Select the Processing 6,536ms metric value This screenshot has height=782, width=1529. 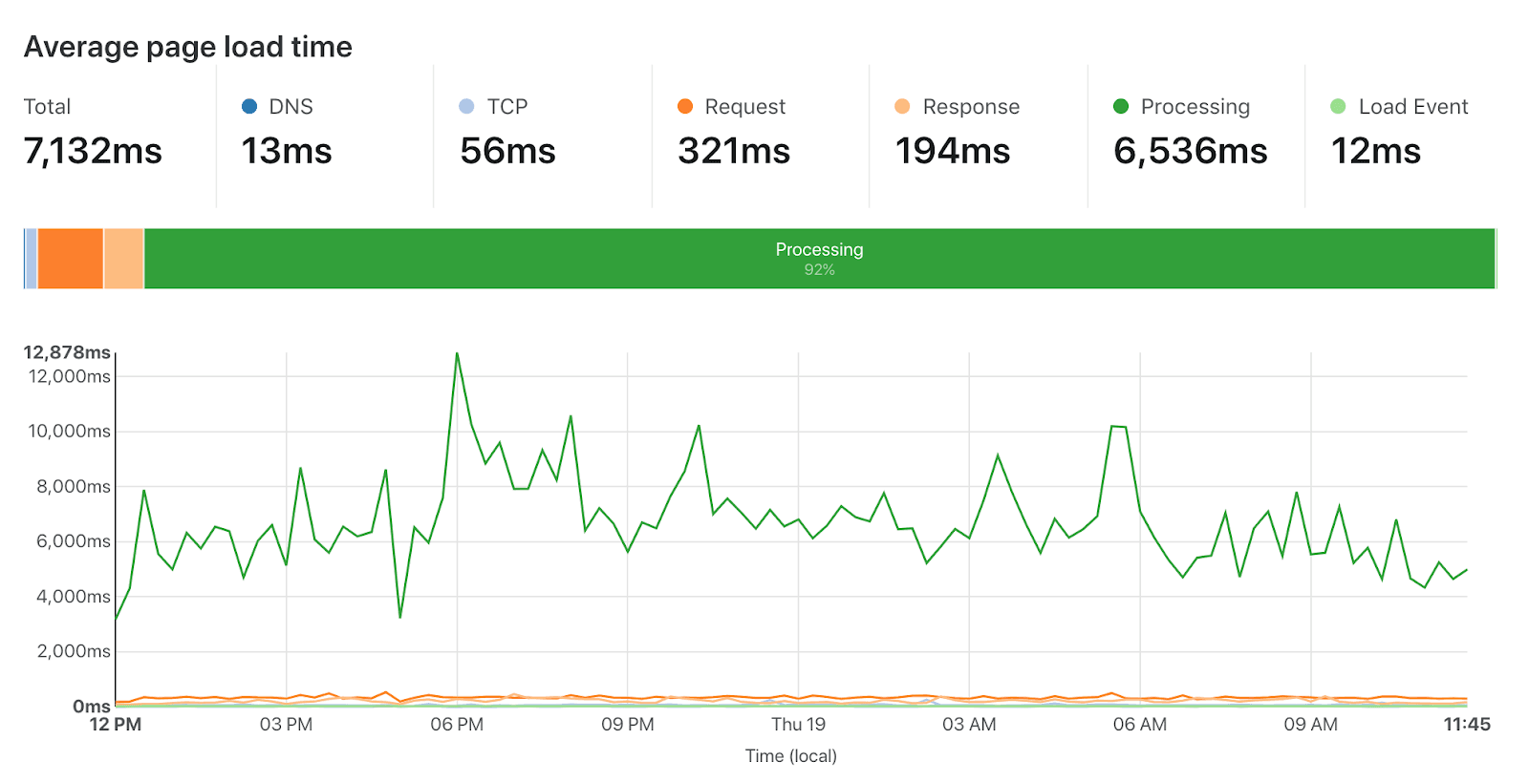[1191, 151]
